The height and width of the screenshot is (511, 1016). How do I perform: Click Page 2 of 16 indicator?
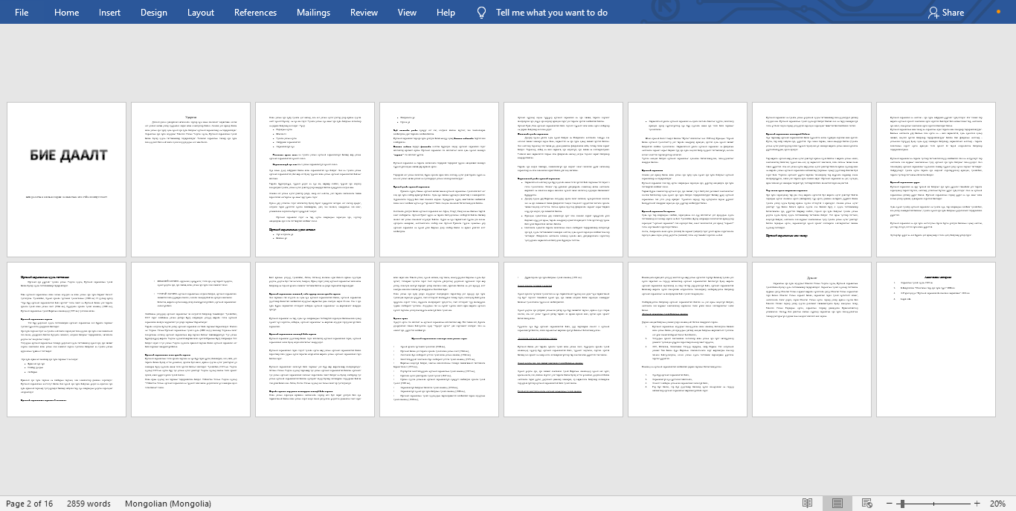click(x=30, y=504)
